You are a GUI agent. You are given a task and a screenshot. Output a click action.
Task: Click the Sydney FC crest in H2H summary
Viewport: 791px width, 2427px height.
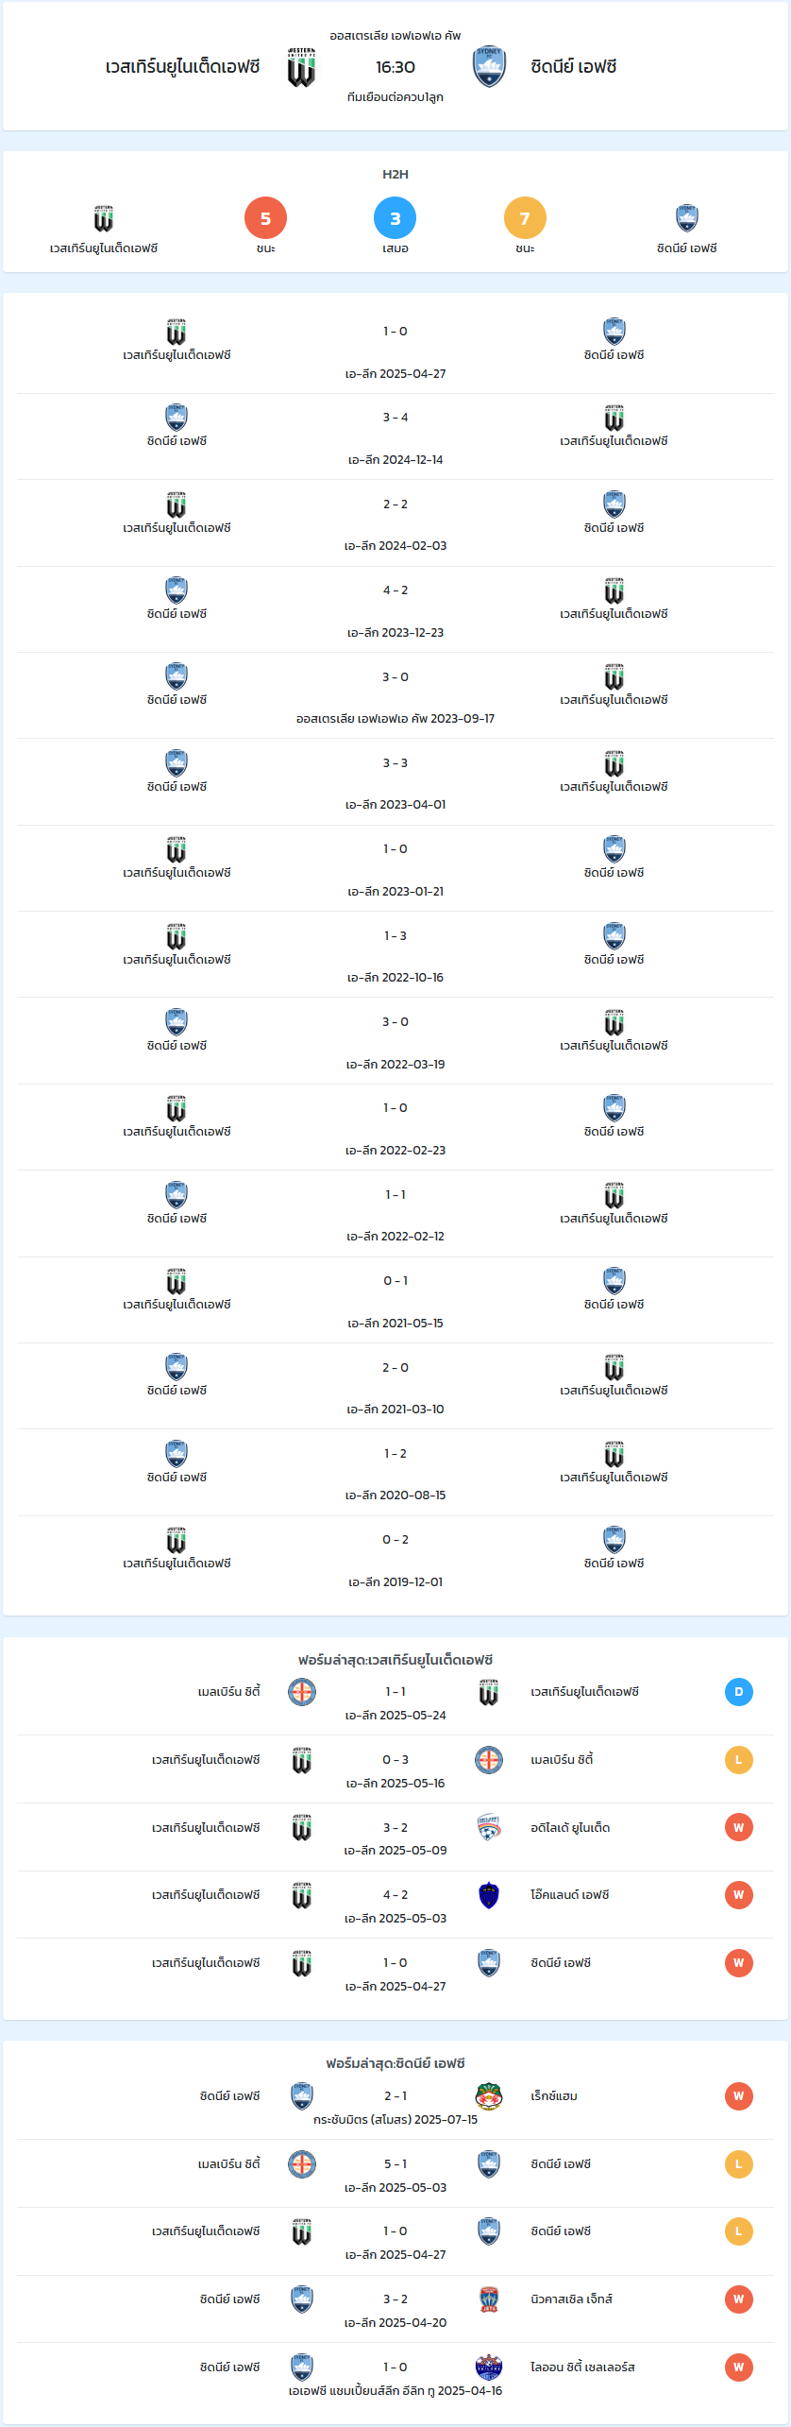[687, 218]
